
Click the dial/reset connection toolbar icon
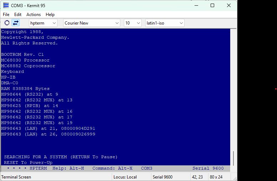7,23
